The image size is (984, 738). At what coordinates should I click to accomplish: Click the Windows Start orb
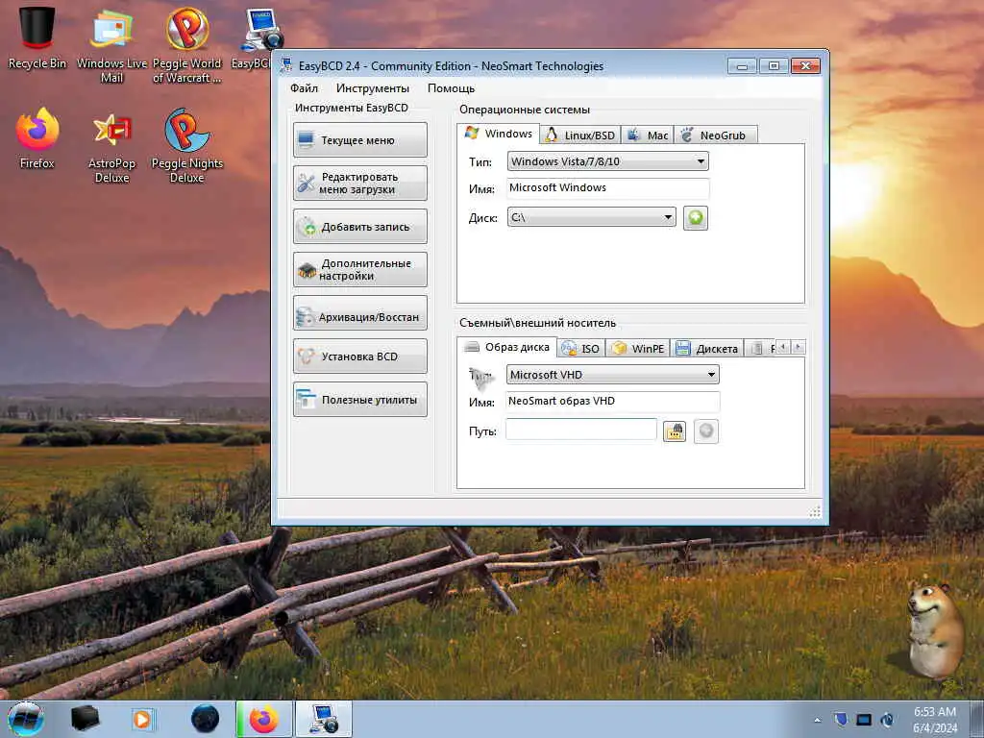click(26, 719)
